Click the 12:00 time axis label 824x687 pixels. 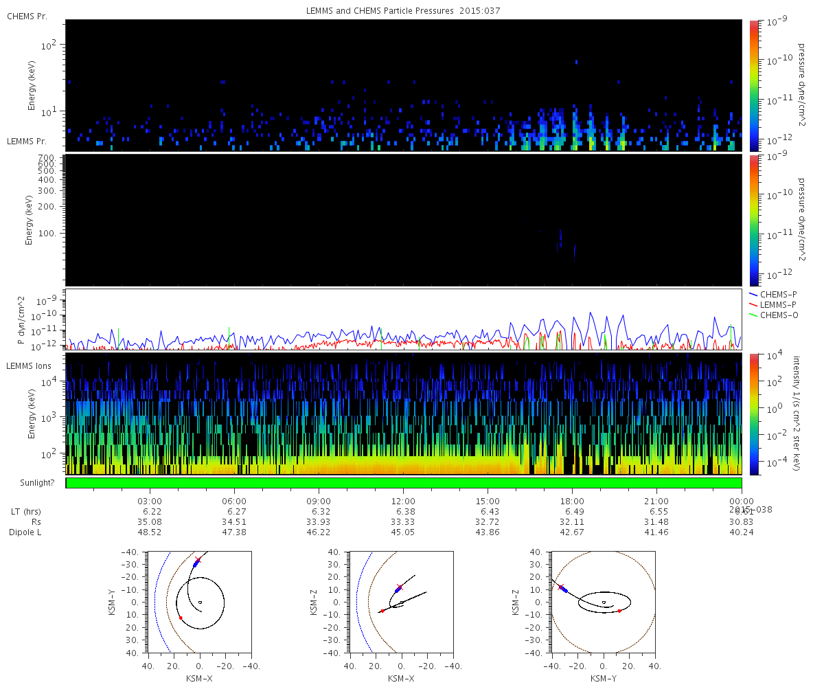click(403, 502)
